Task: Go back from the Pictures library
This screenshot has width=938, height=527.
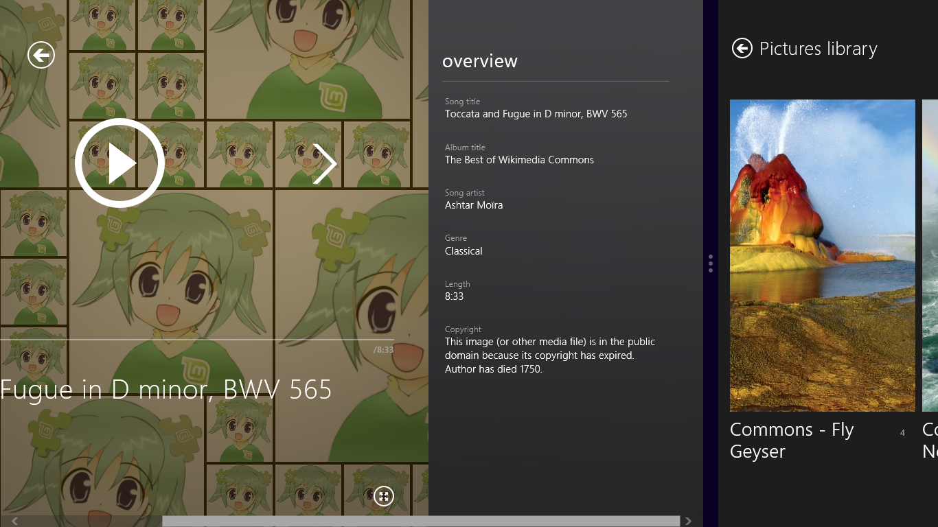Action: pyautogui.click(x=742, y=48)
